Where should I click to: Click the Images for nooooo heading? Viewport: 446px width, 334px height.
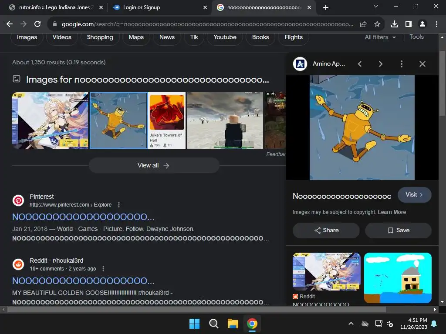pyautogui.click(x=147, y=80)
